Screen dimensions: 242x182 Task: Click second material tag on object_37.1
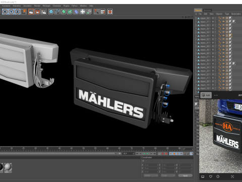click(234, 21)
